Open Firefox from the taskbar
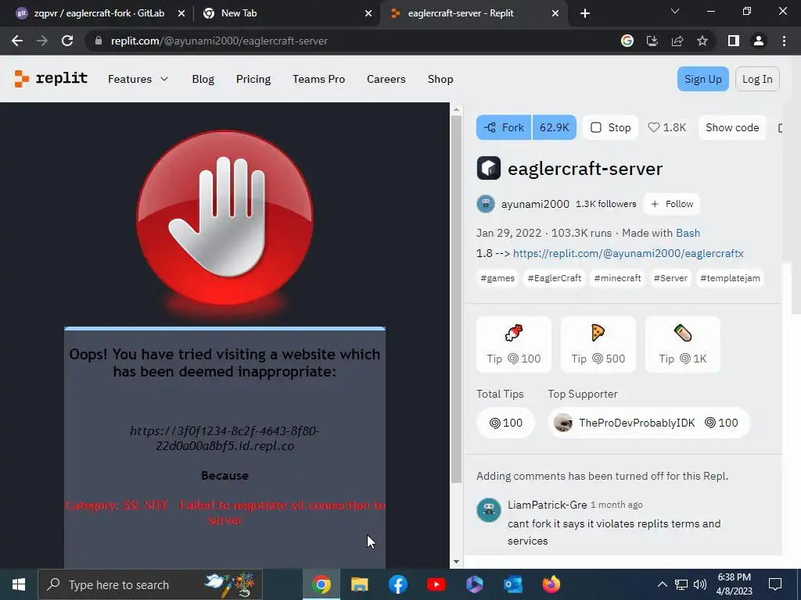Viewport: 801px width, 600px height. 551,584
